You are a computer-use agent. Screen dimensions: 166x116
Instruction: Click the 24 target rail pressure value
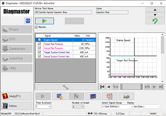[x=82, y=44]
